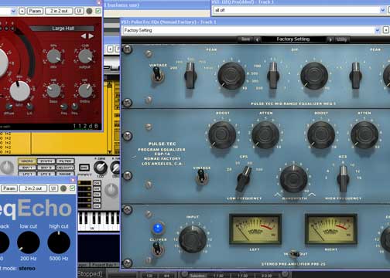Open the reverb window preset dropdown arrow

click(13, 11)
